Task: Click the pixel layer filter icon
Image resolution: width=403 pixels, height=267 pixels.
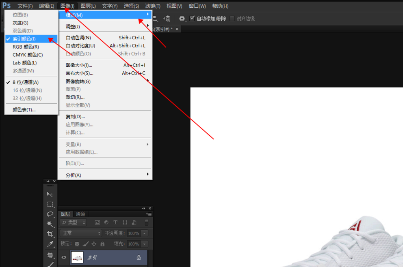Action: (x=97, y=222)
